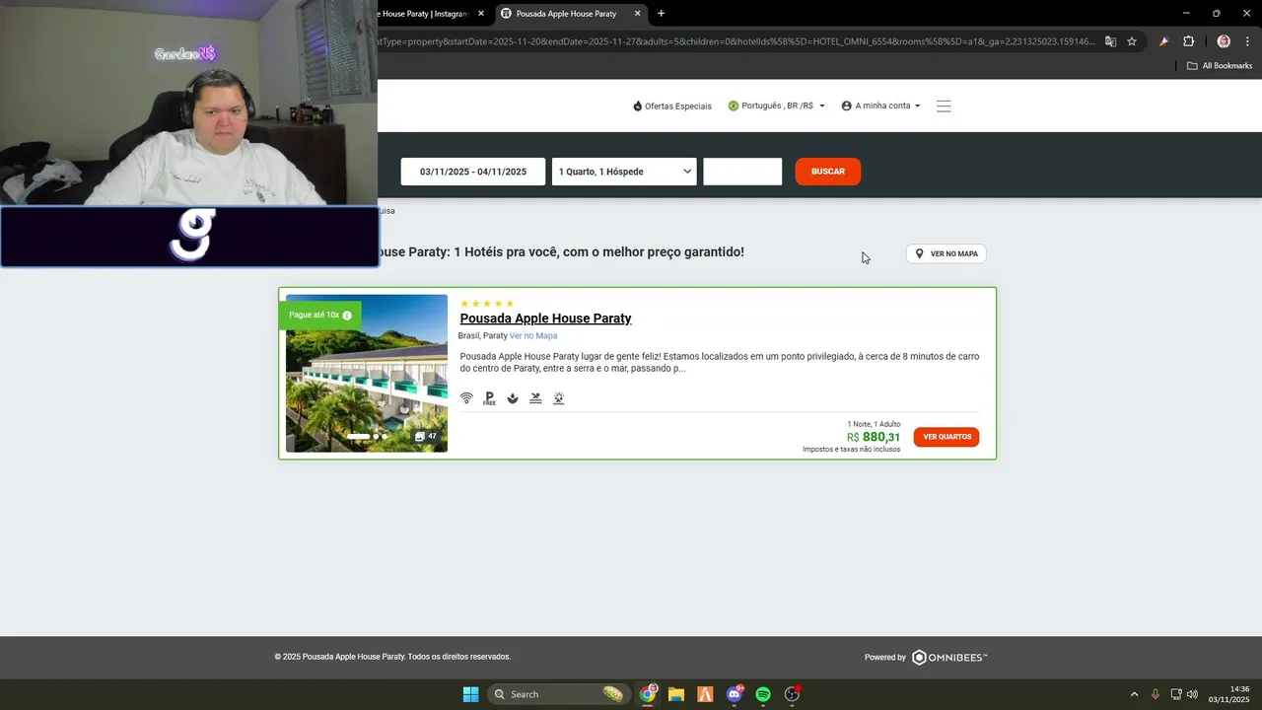Image resolution: width=1262 pixels, height=710 pixels.
Task: Open the taskbar clock showing 14:36
Action: click(1229, 694)
